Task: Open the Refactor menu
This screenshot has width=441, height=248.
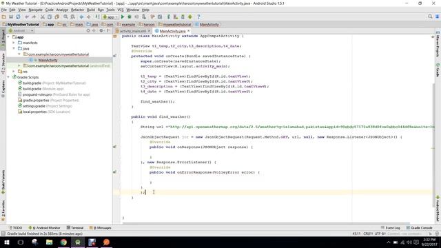Action: [77, 10]
